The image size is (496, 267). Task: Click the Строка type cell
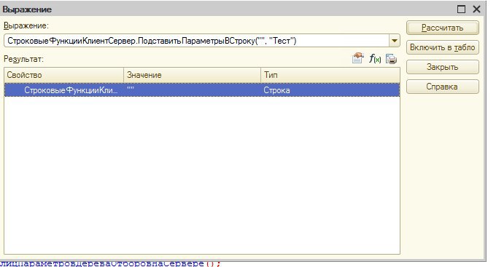pos(330,90)
